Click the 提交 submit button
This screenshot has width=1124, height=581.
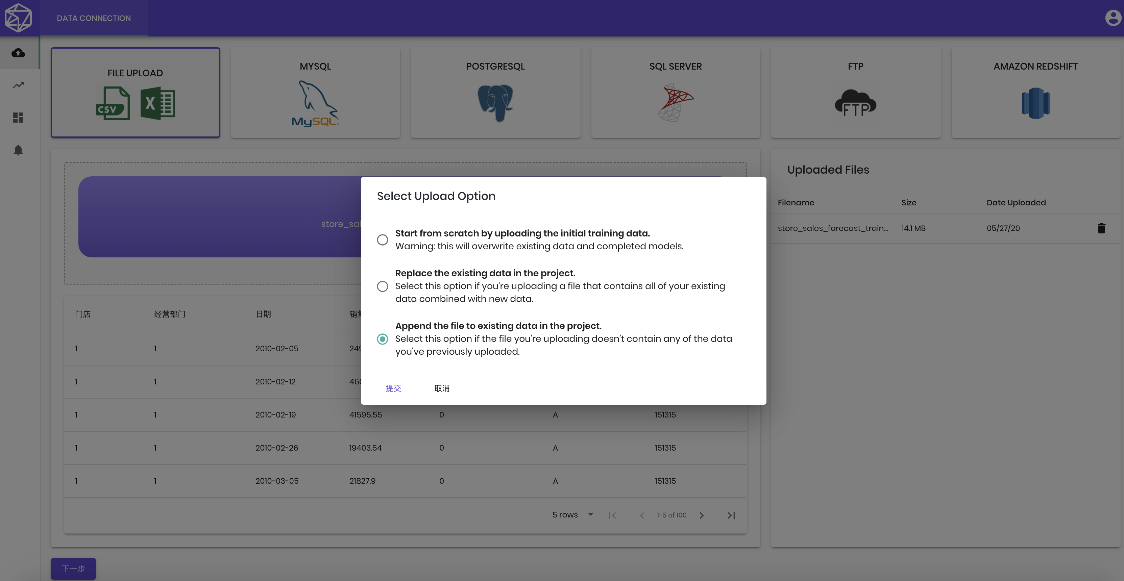(393, 388)
